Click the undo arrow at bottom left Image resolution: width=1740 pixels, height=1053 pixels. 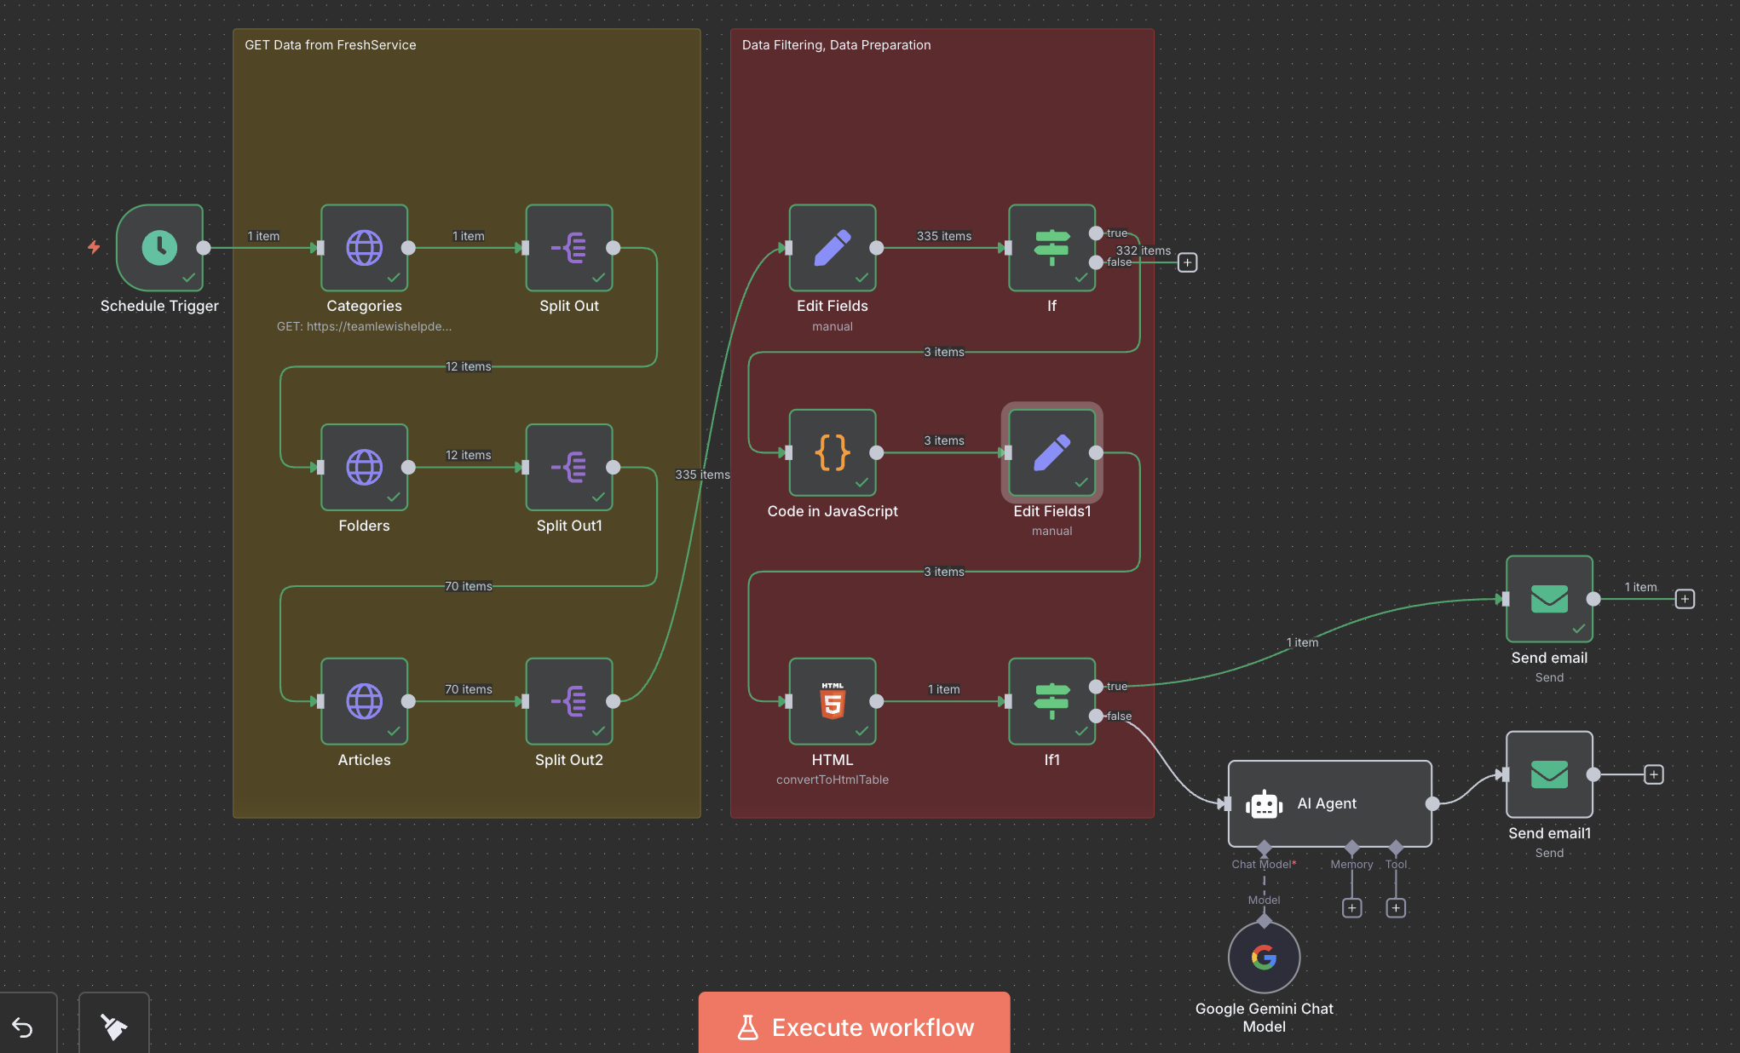pos(24,1028)
